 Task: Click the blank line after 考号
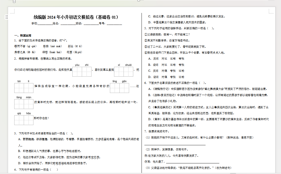point(114,24)
